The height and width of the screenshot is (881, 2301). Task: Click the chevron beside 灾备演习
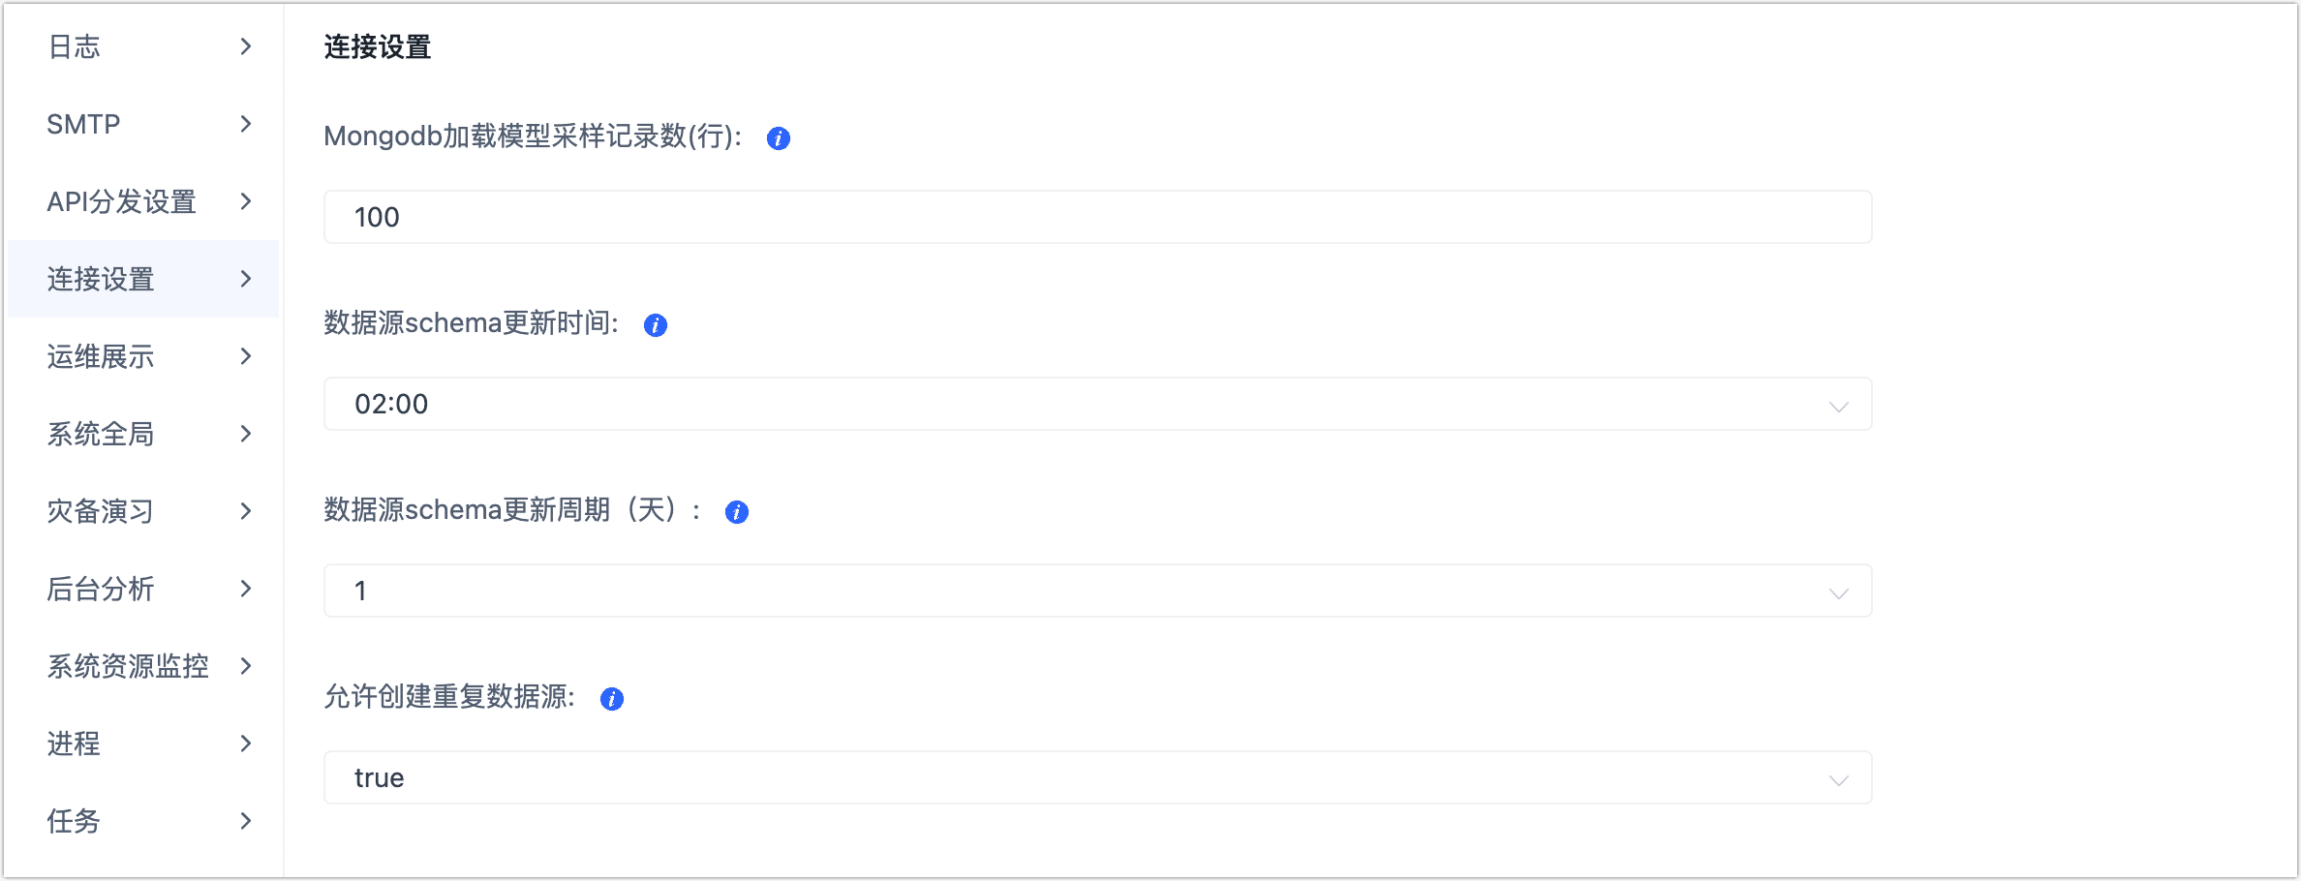point(246,511)
